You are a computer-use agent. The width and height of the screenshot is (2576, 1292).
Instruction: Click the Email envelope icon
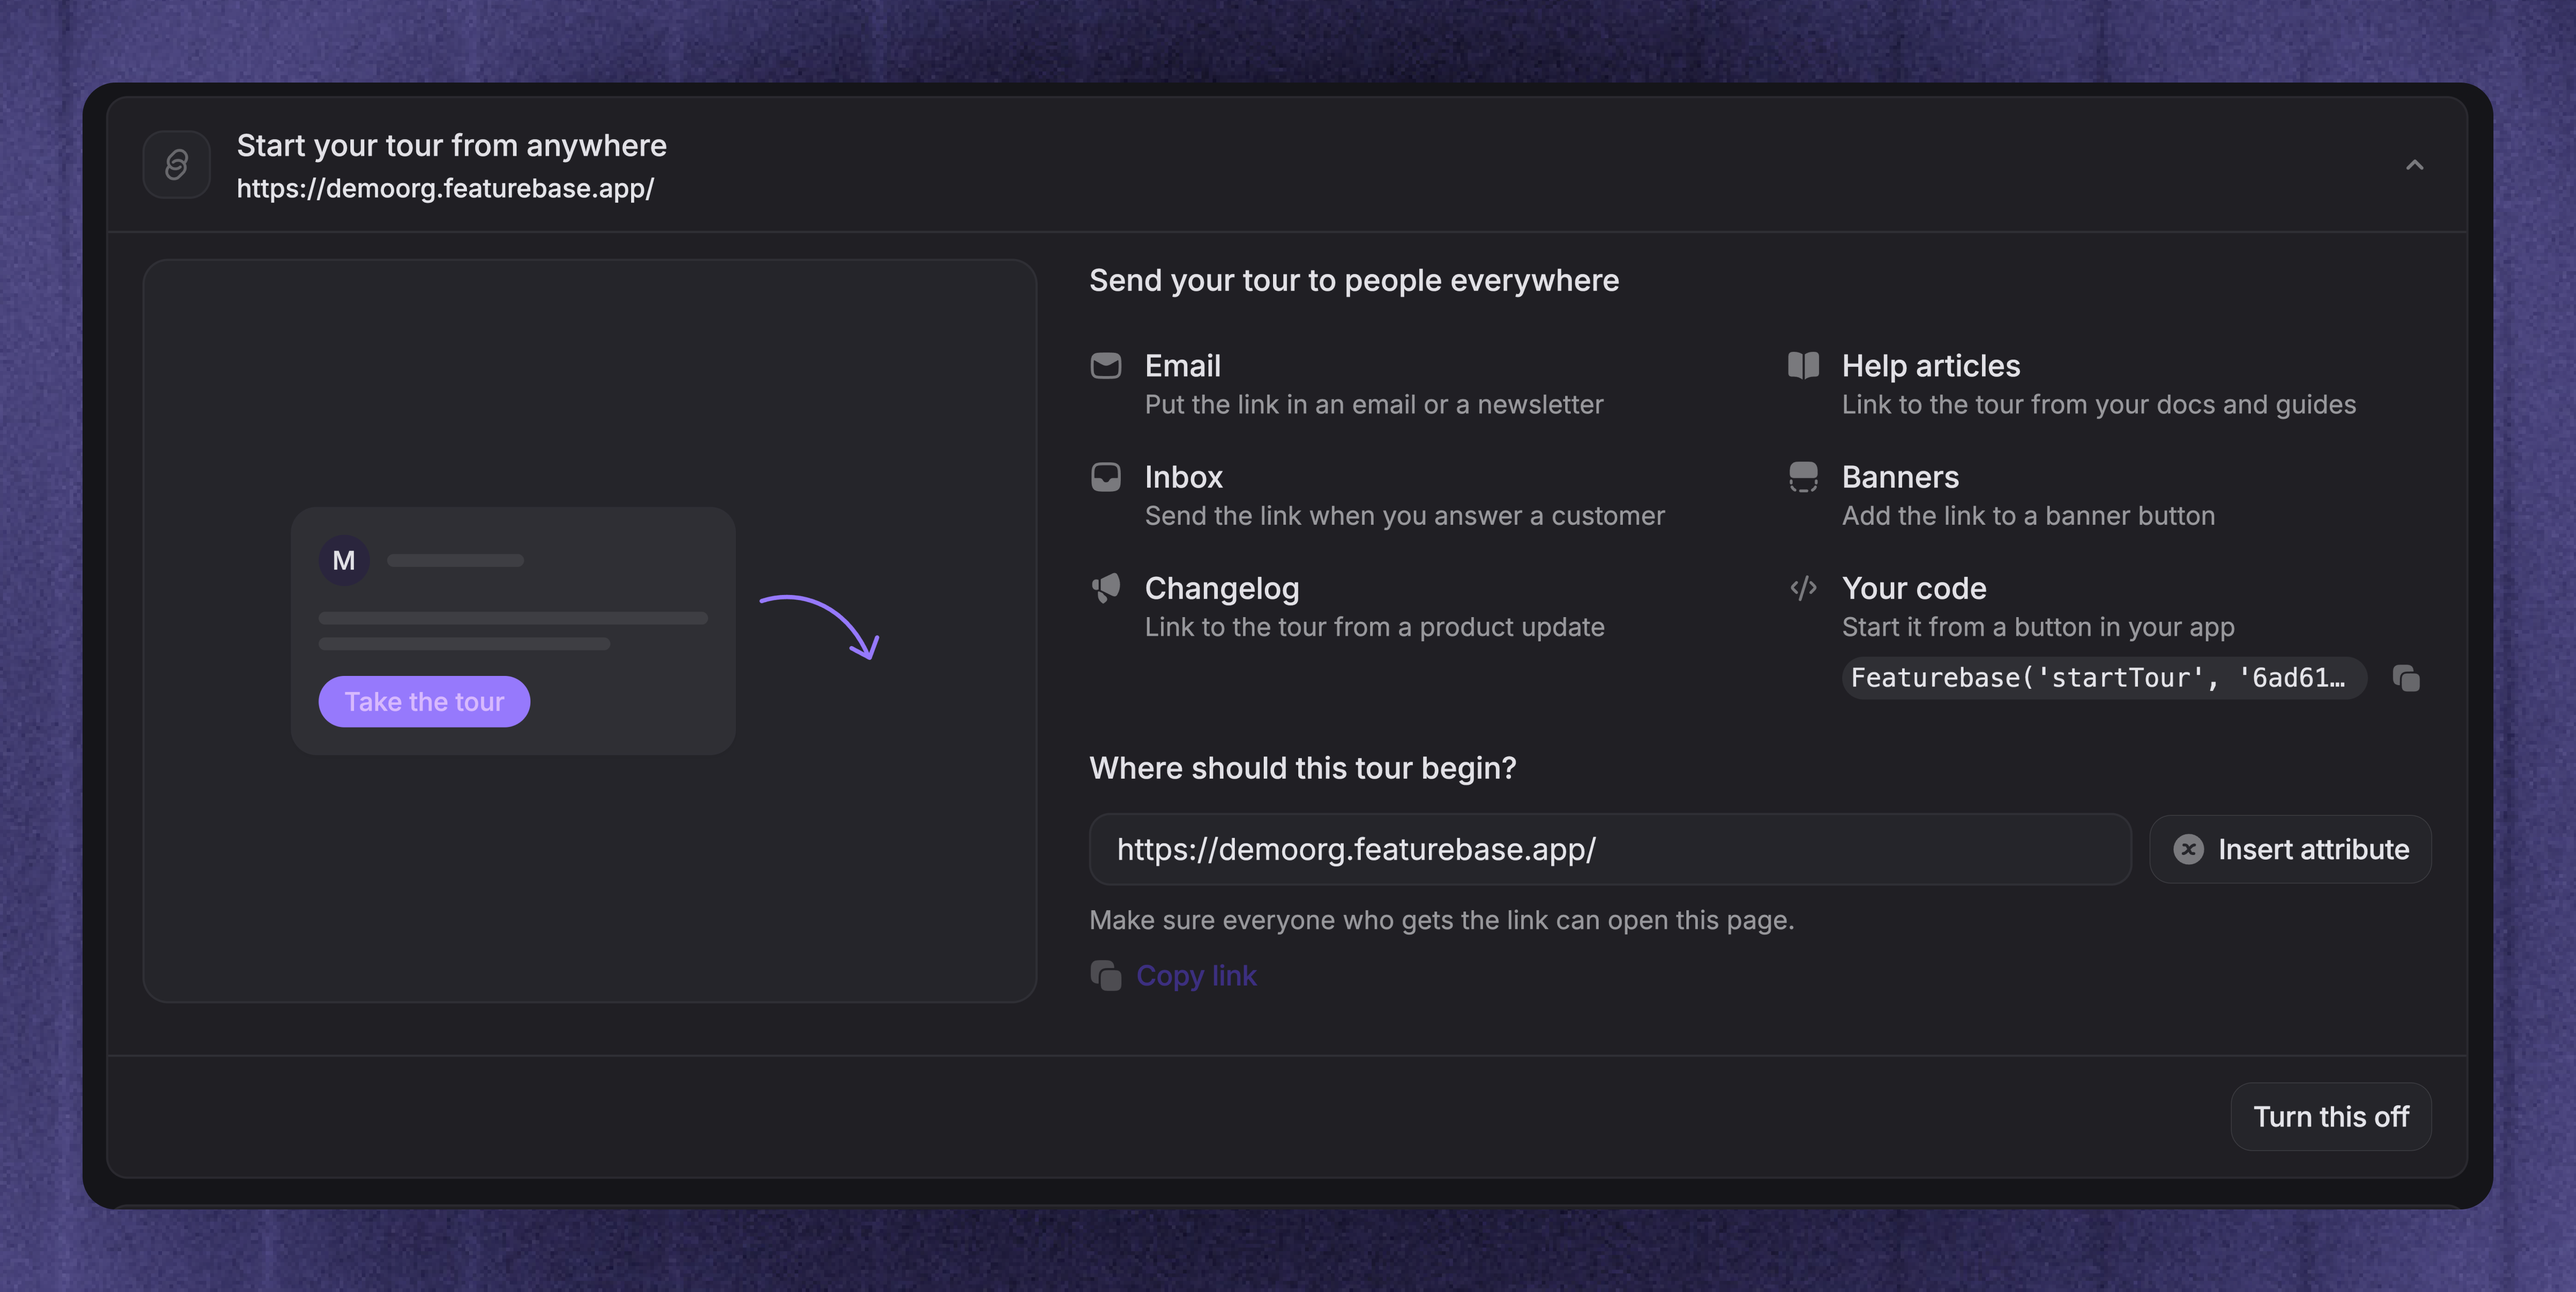coord(1105,366)
